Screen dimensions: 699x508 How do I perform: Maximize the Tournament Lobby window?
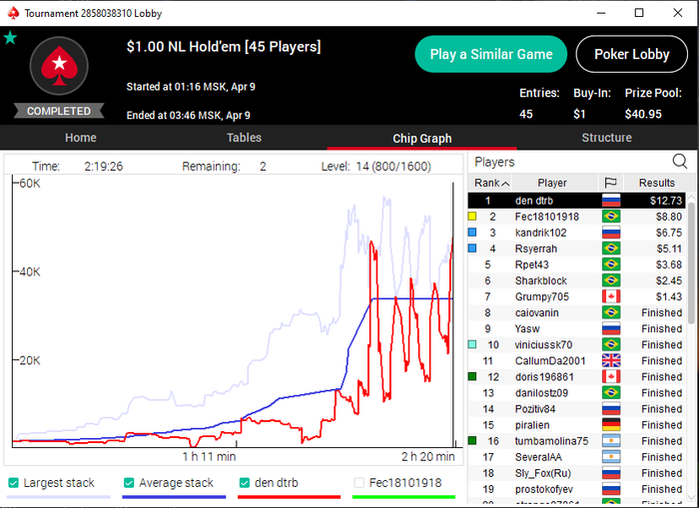click(x=639, y=13)
